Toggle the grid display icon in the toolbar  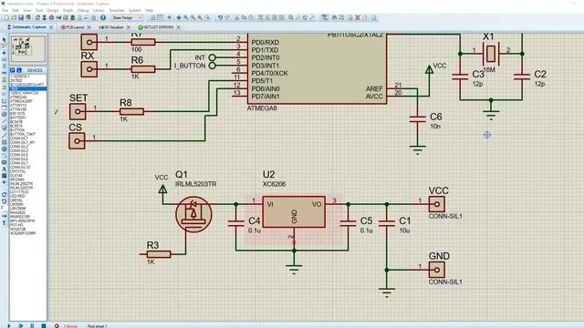click(x=161, y=18)
